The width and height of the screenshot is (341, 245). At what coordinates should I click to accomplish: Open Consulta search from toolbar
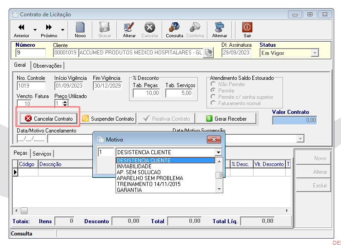(x=174, y=30)
